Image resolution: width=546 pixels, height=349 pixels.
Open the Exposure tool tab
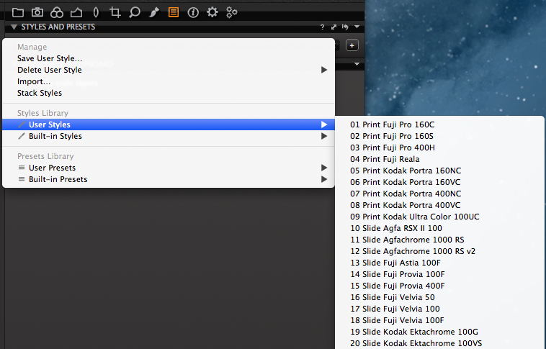pos(76,13)
